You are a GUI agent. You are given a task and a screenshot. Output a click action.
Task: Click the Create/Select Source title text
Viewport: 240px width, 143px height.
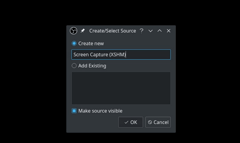(112, 31)
